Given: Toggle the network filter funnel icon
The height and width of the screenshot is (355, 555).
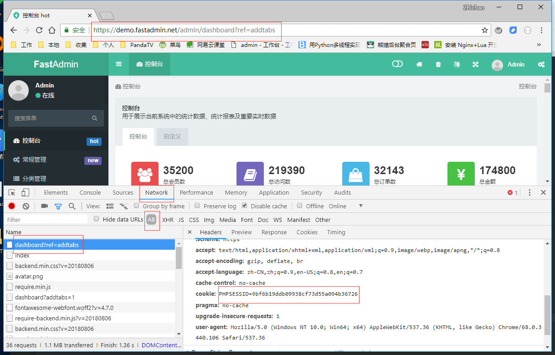Looking at the screenshot, I should coord(58,206).
